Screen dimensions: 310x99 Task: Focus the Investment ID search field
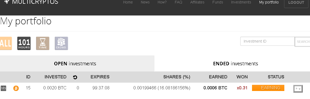(268, 41)
